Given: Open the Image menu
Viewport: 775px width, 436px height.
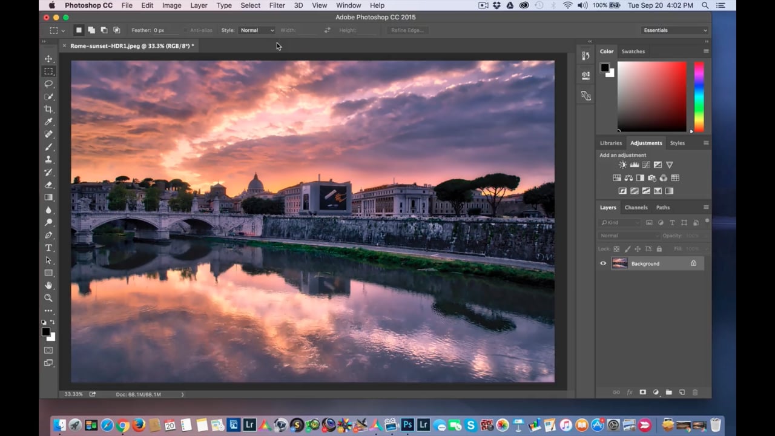Looking at the screenshot, I should click(171, 5).
